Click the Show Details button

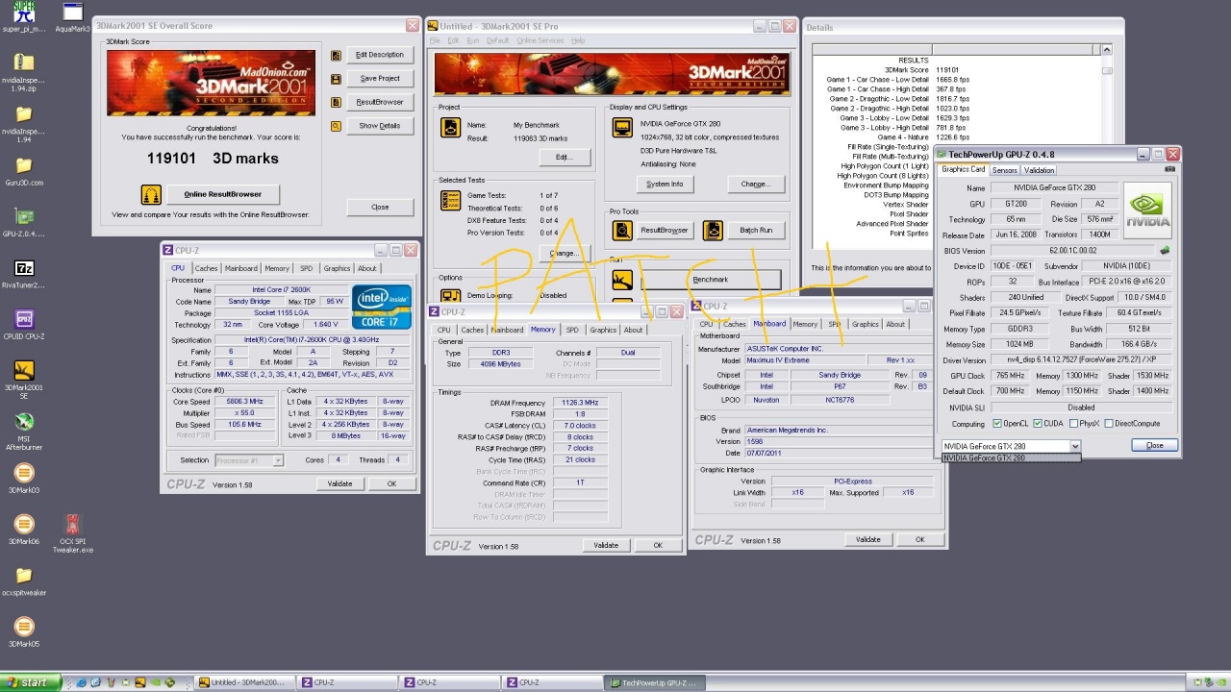[x=379, y=126]
